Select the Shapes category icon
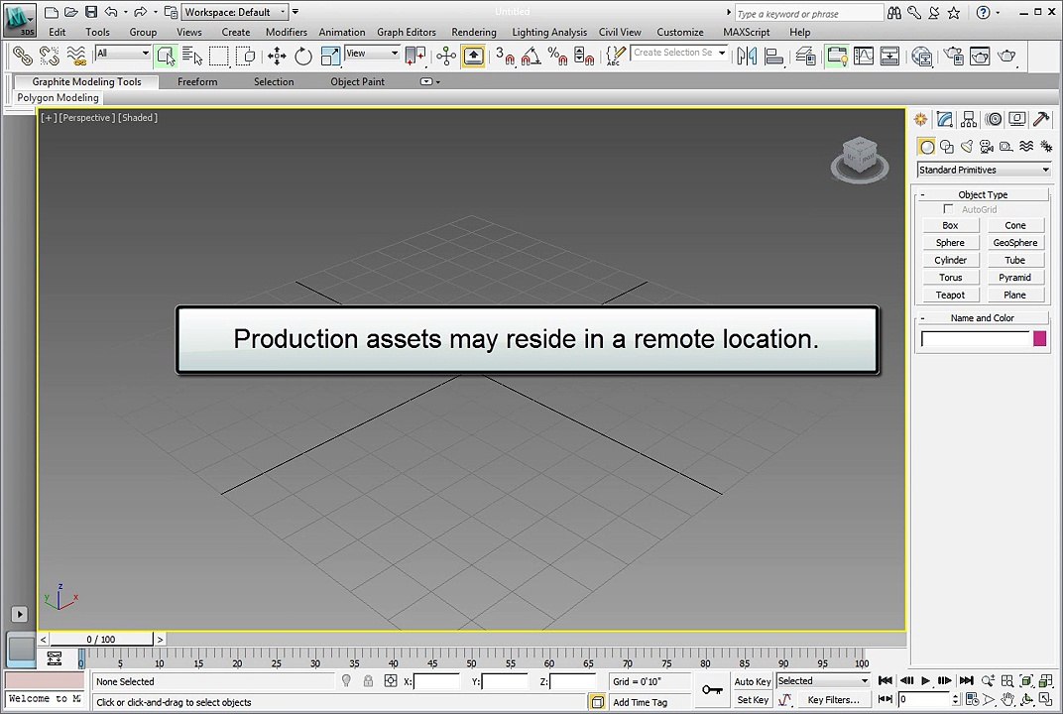Image resolution: width=1063 pixels, height=714 pixels. click(946, 147)
